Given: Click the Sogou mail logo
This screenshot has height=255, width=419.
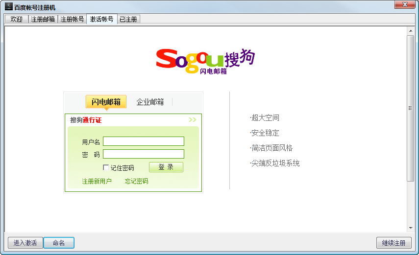Looking at the screenshot, I should pyautogui.click(x=205, y=61).
